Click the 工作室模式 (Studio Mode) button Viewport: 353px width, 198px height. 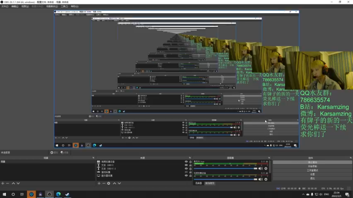click(x=312, y=170)
